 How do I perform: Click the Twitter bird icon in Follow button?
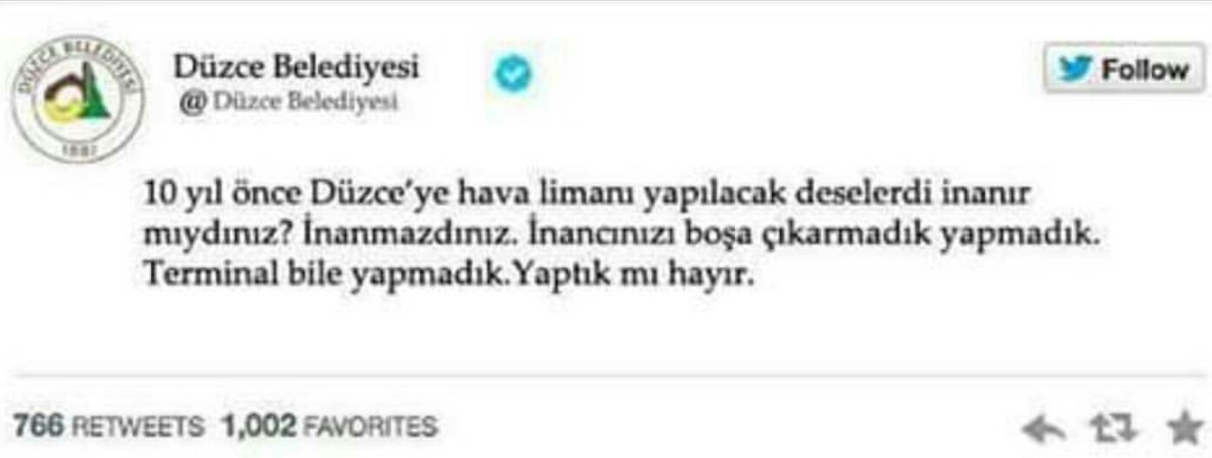[x=1075, y=69]
